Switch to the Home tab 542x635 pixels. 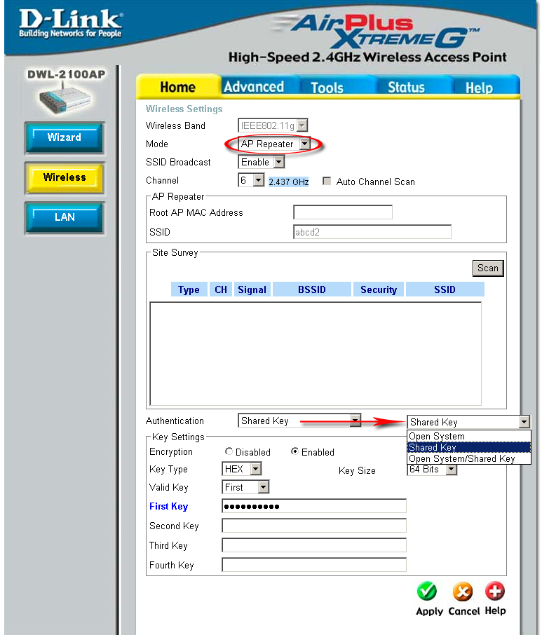pyautogui.click(x=177, y=87)
